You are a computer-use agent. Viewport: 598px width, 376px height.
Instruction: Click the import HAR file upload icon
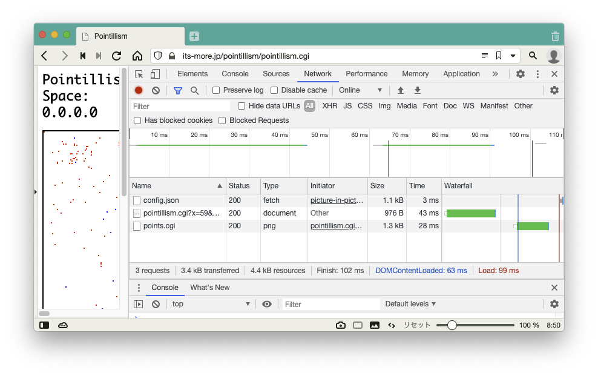[x=400, y=90]
